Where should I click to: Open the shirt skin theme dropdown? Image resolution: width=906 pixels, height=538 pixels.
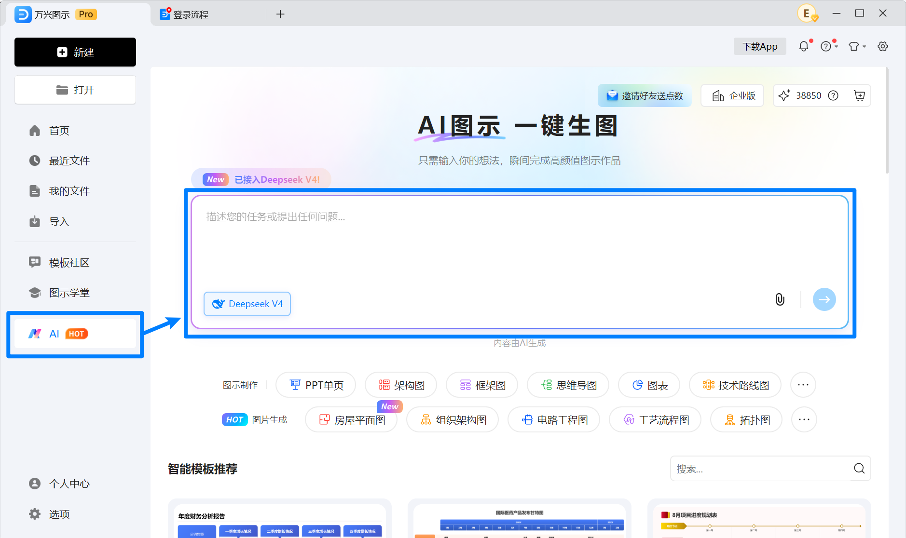[857, 46]
